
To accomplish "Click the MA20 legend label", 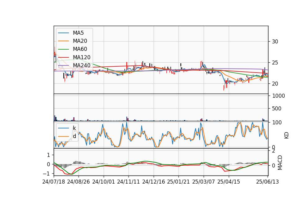I will 80,41.
